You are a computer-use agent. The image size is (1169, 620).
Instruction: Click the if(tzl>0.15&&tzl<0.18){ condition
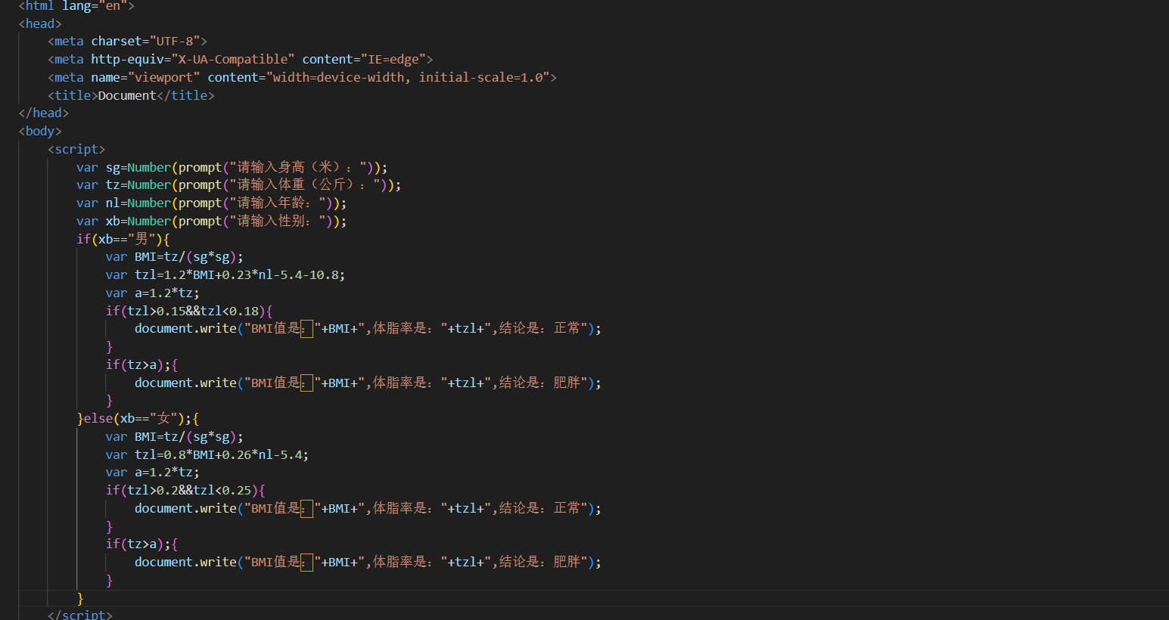tap(189, 311)
